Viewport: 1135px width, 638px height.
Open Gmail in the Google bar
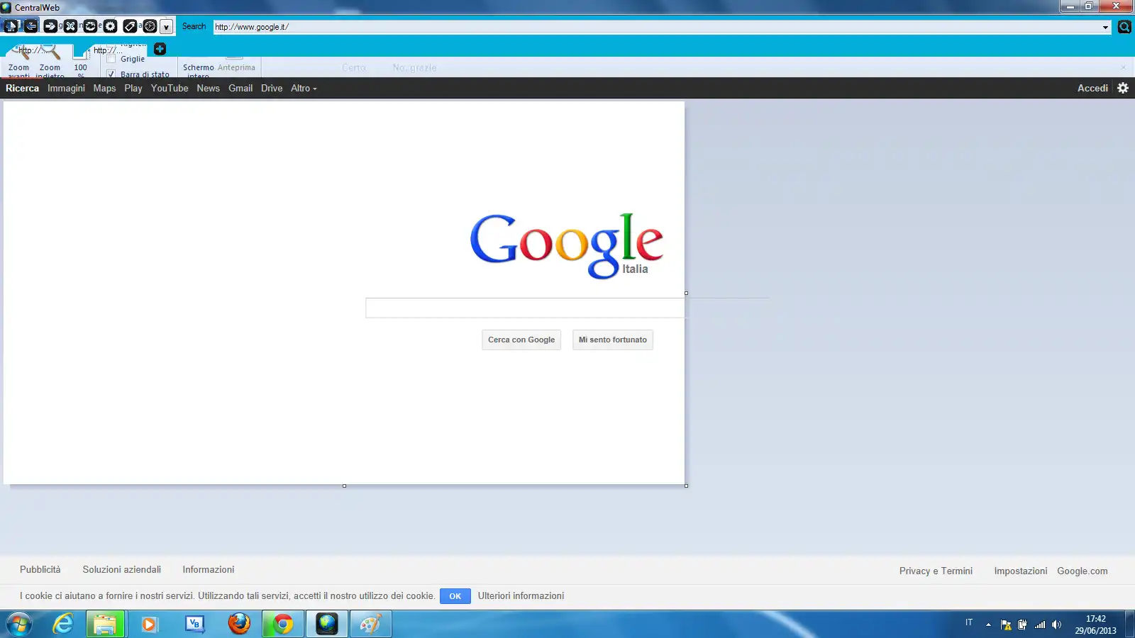240,89
